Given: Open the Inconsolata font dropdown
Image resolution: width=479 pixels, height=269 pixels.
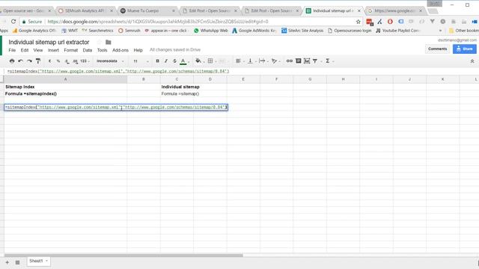Looking at the screenshot, I should (110, 61).
